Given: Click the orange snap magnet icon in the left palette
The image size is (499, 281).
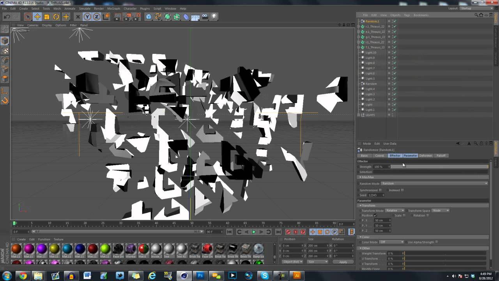Looking at the screenshot, I should [x=5, y=100].
